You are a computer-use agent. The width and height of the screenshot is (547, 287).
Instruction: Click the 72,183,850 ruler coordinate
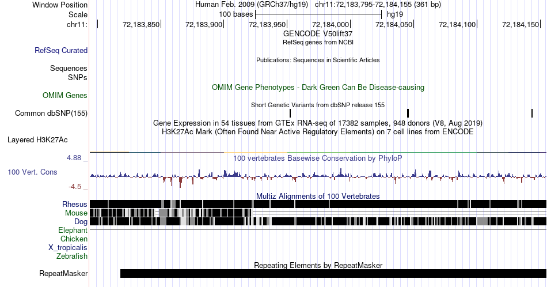[x=141, y=24]
